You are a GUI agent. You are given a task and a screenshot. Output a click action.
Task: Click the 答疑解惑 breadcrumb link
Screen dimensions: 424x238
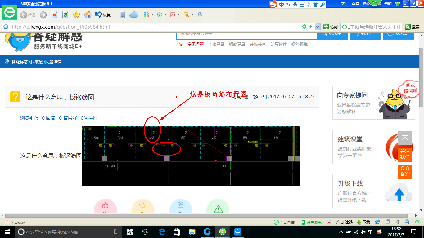pyautogui.click(x=20, y=62)
